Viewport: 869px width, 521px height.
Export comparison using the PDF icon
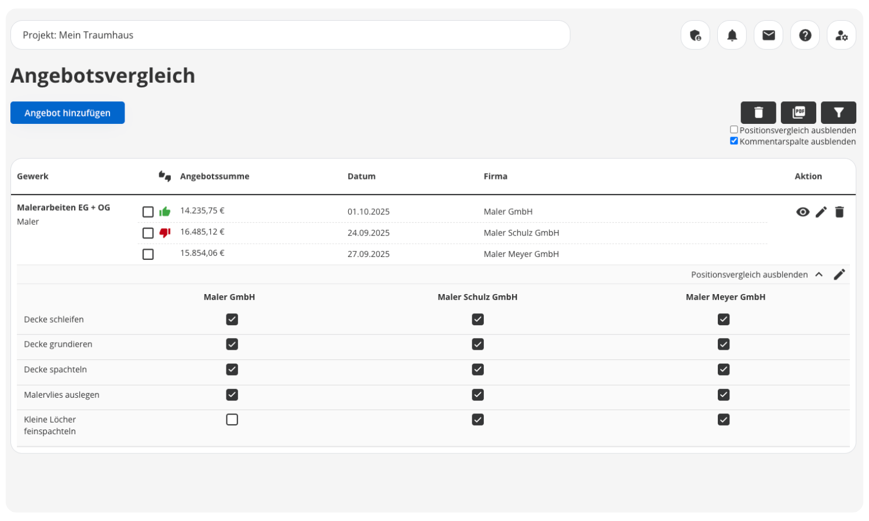798,112
